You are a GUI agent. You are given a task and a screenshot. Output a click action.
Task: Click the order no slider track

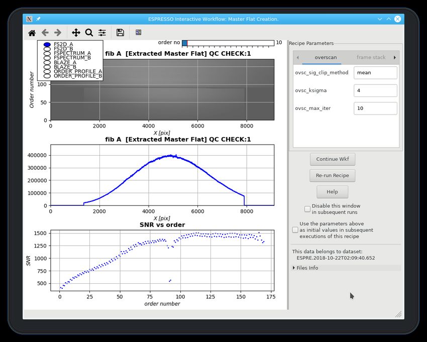228,43
